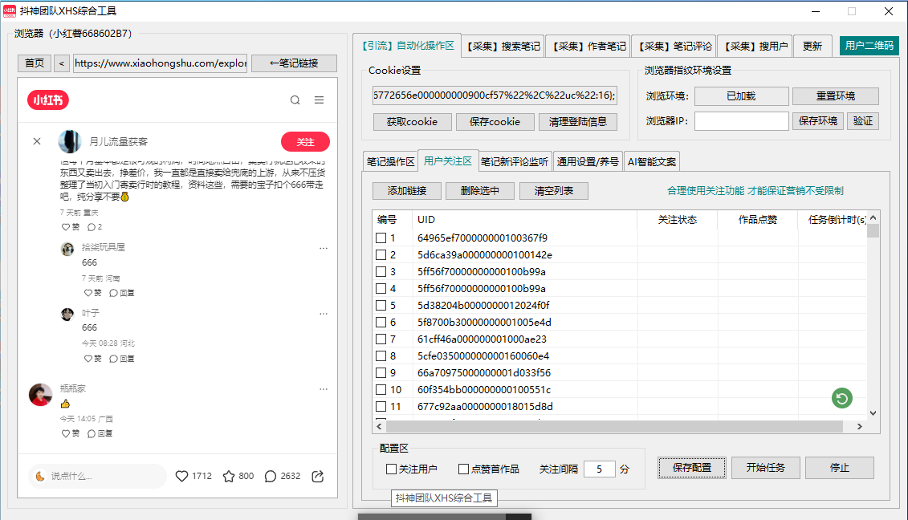Click the app icon in the window title bar
Image resolution: width=908 pixels, height=520 pixels.
[9, 10]
